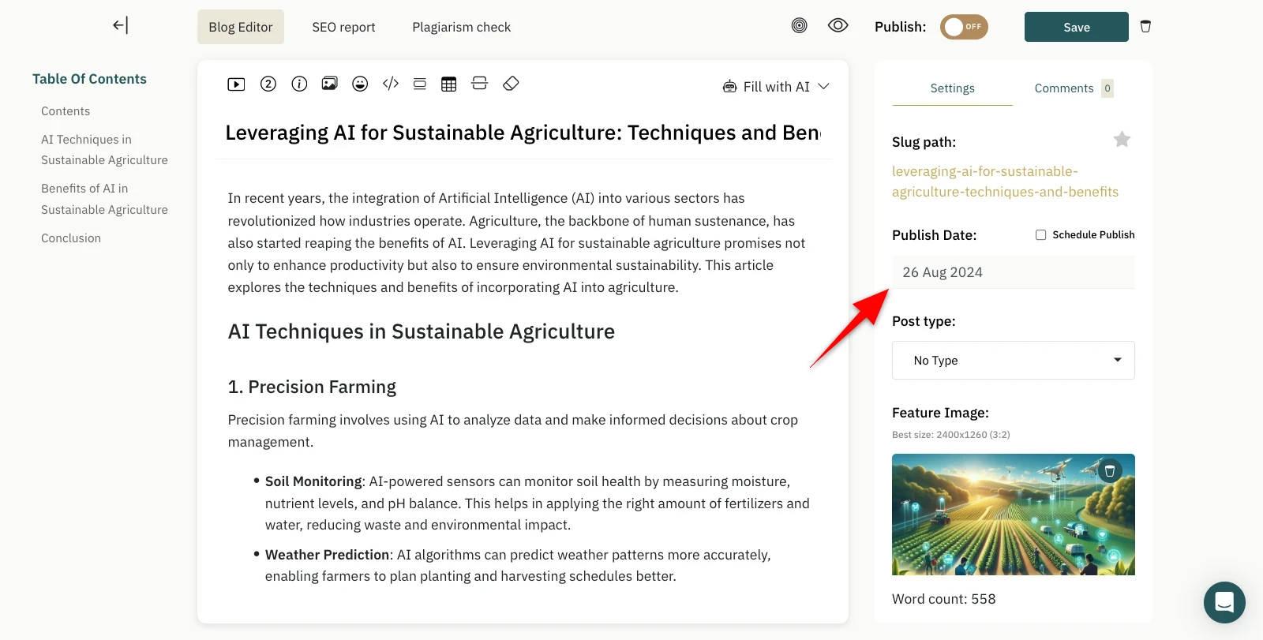The height and width of the screenshot is (640, 1263).
Task: Click the target focus icon in header
Action: coord(800,26)
